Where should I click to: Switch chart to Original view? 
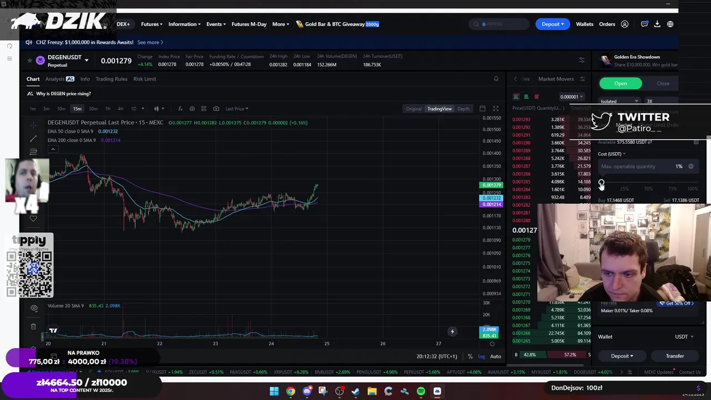coord(413,109)
